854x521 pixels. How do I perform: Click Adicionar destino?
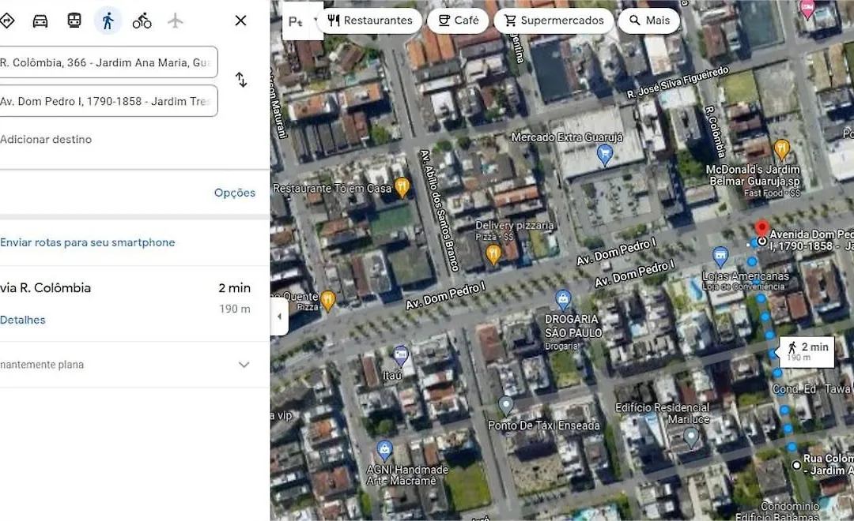pyautogui.click(x=46, y=139)
